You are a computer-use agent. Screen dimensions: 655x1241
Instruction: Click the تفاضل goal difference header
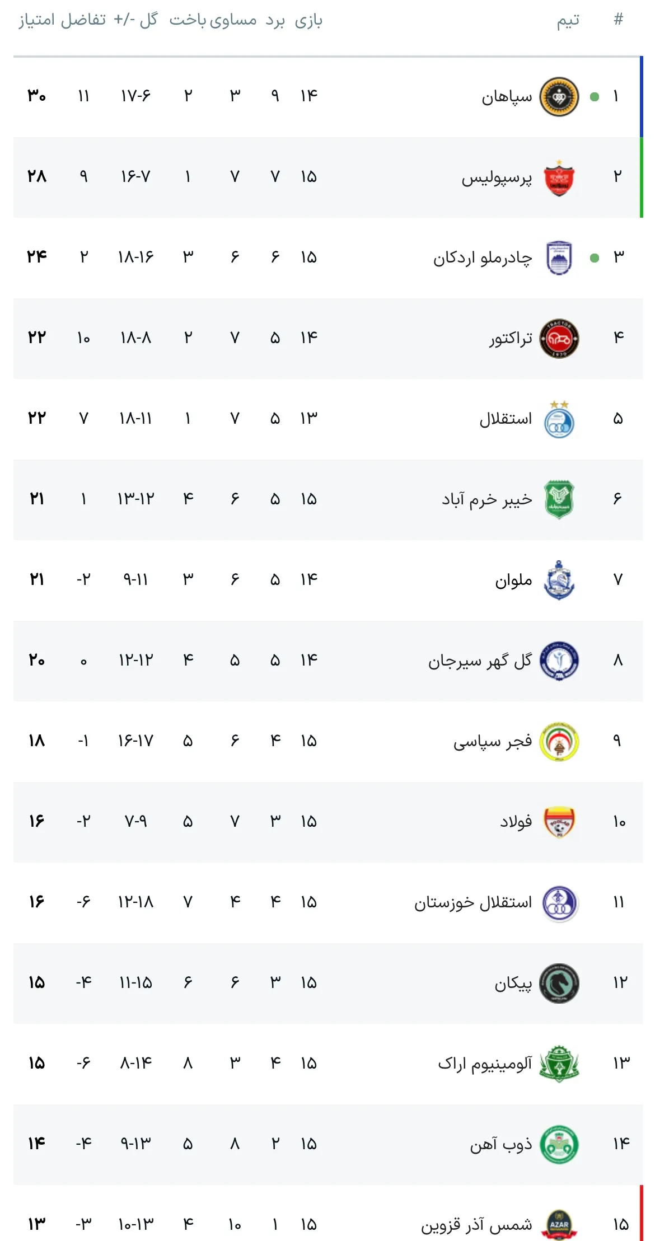[83, 20]
